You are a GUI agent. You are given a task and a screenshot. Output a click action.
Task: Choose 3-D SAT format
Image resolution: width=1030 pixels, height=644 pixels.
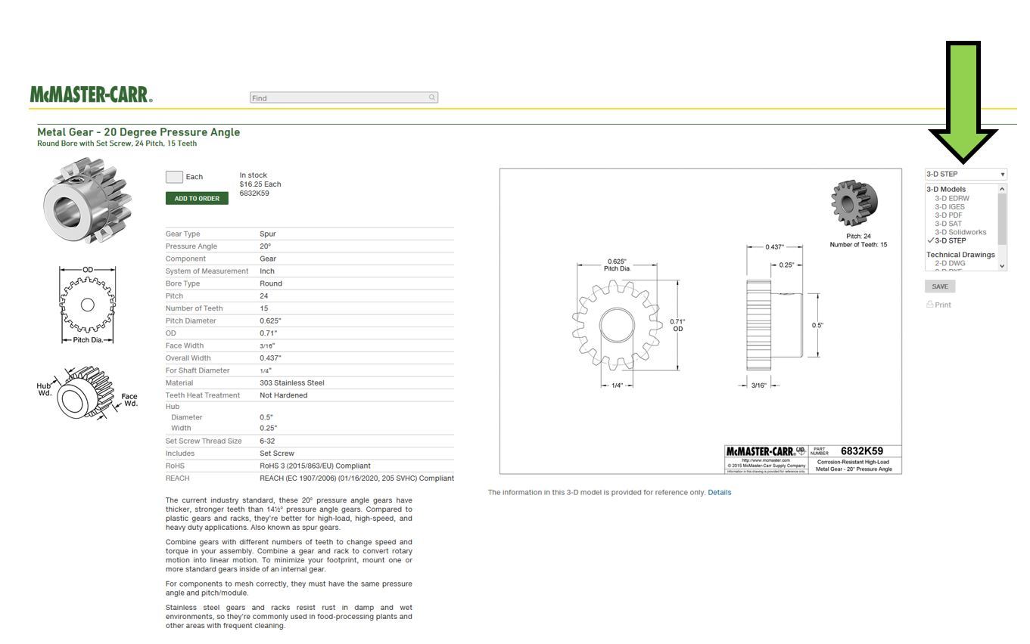tap(948, 224)
